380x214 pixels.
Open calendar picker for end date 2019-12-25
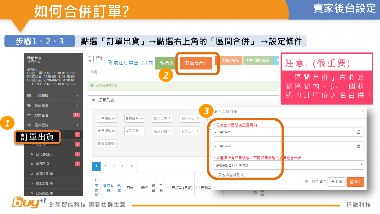coord(358,146)
